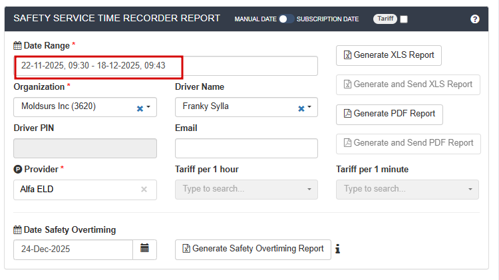Click the help question mark icon
Screen dimensions: 499x280
pos(475,19)
